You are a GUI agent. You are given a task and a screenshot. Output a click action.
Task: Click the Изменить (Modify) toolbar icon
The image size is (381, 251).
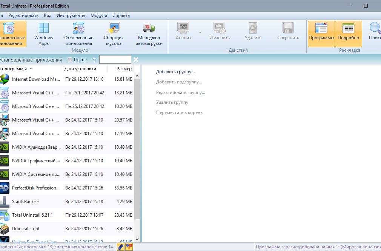pyautogui.click(x=220, y=28)
